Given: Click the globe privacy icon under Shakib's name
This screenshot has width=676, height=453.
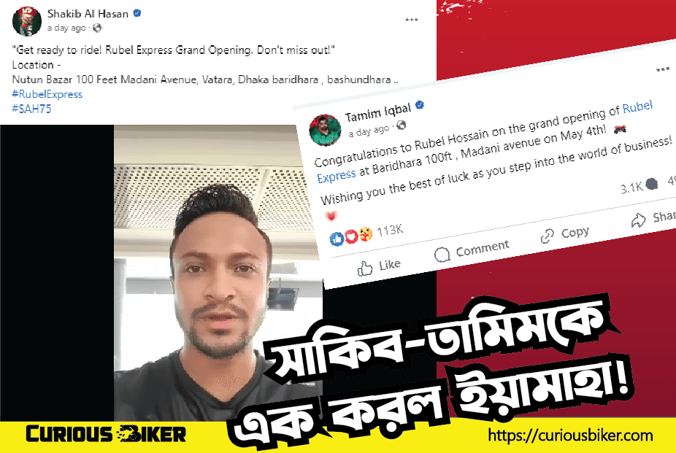Looking at the screenshot, I should tap(97, 28).
